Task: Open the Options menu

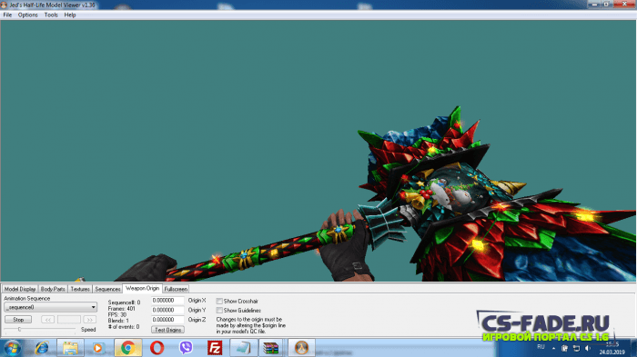Action: (27, 15)
